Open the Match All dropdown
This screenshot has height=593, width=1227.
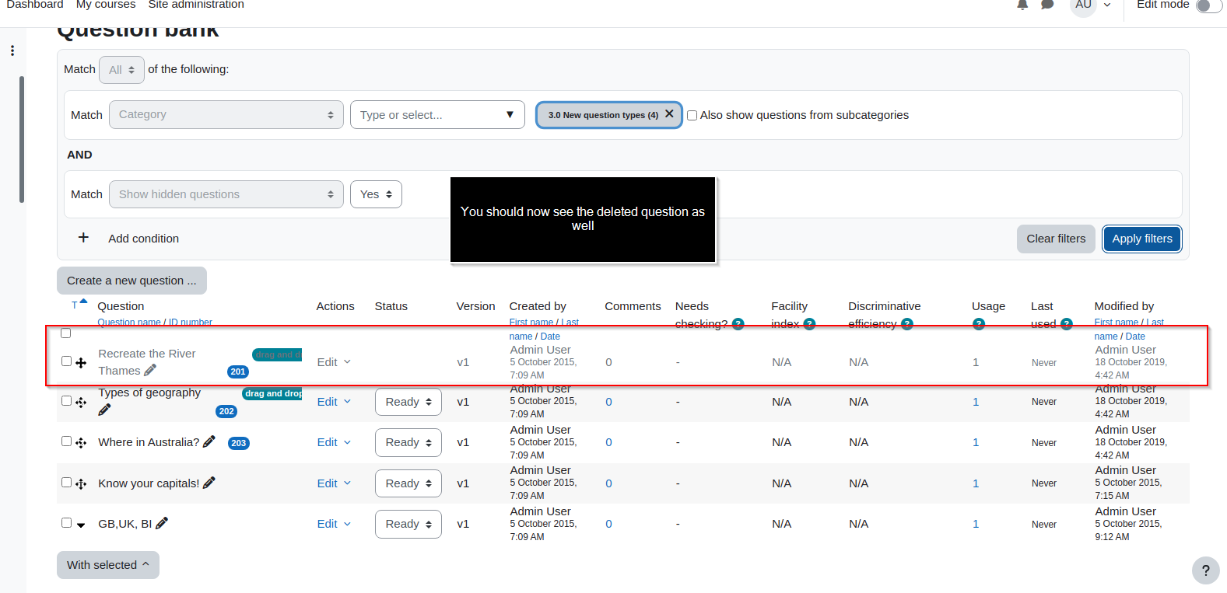point(121,69)
